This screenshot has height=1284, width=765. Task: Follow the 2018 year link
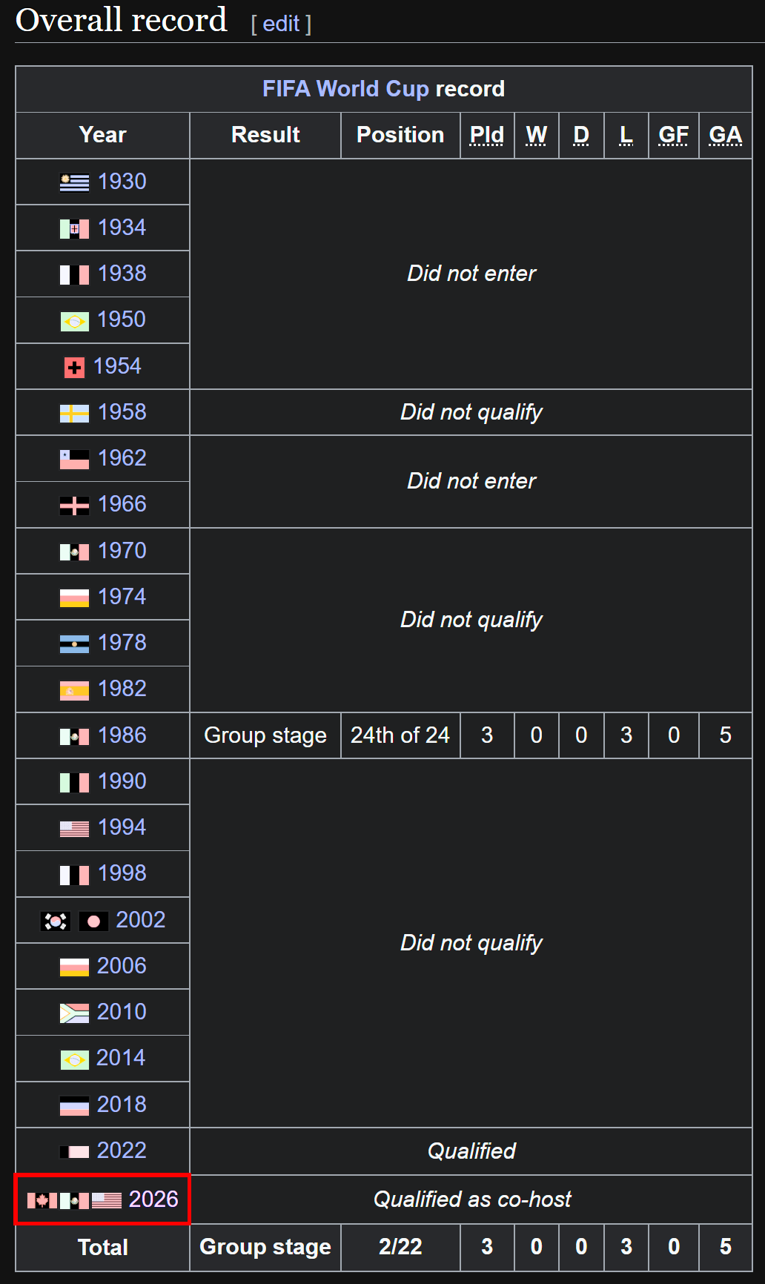122,1105
